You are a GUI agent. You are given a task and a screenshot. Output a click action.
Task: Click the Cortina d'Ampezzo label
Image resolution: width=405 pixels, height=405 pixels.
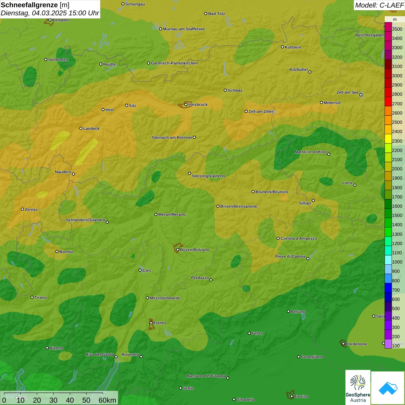point(299,238)
